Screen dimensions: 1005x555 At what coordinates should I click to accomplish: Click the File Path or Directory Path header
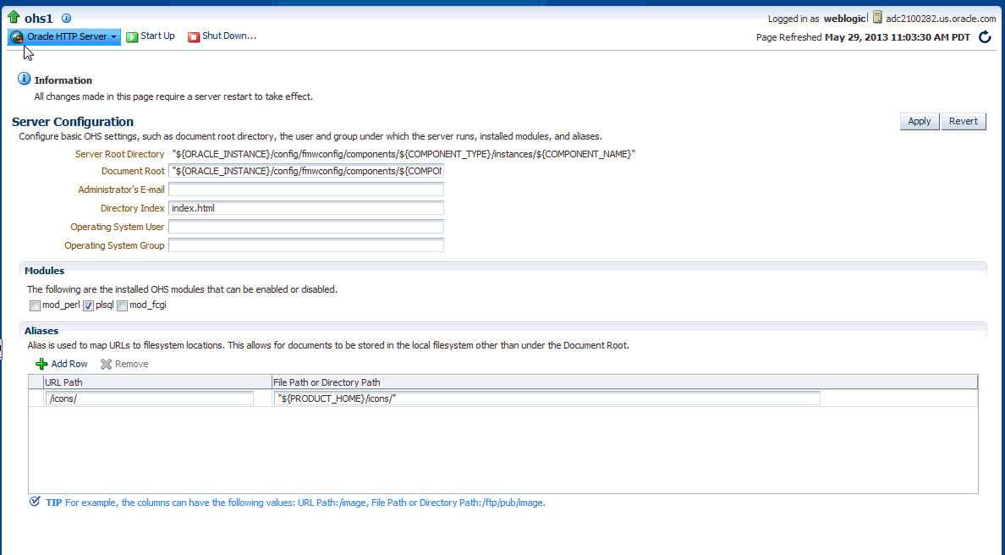point(624,382)
